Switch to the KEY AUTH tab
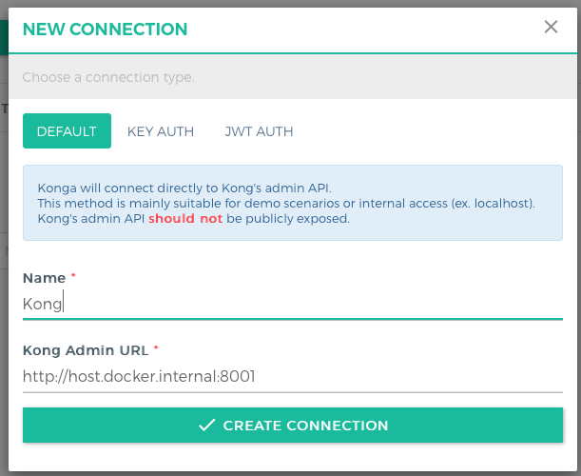Viewport: 581px width, 476px height. 161,131
